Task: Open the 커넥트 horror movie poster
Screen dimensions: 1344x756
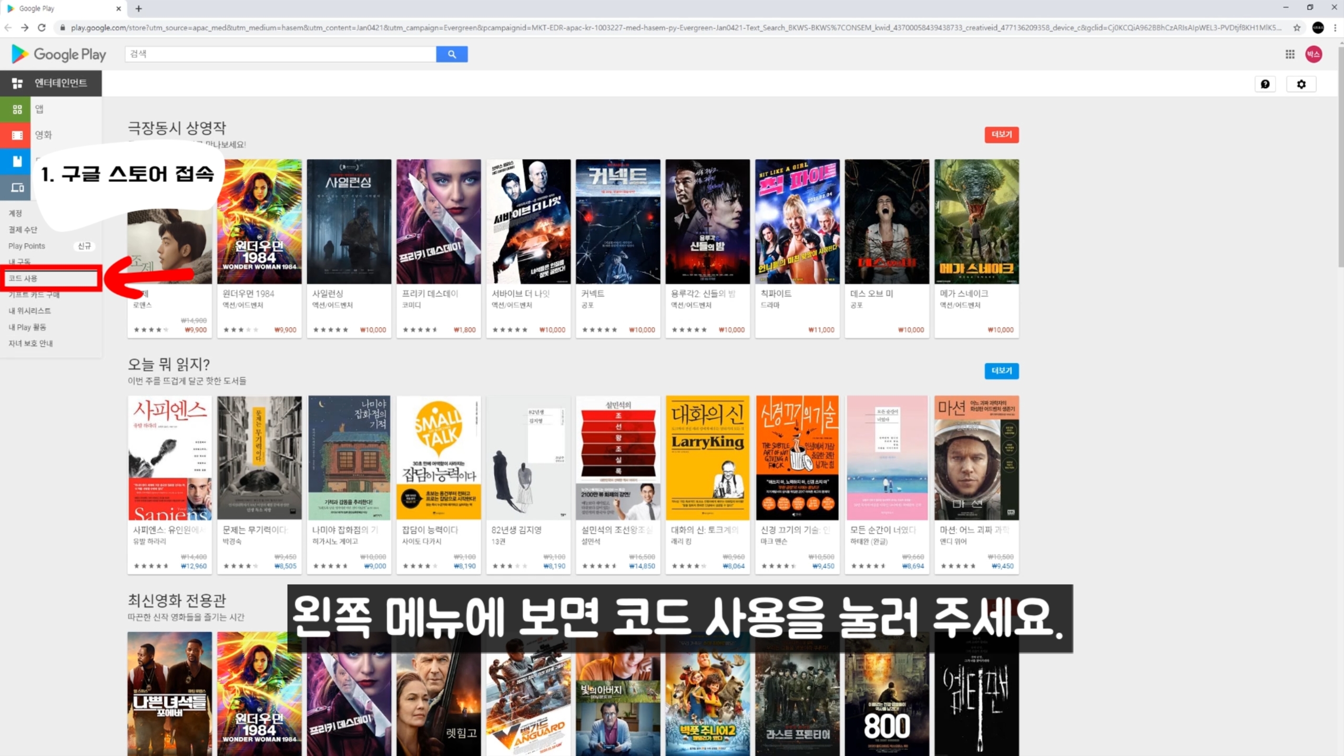Action: tap(618, 222)
